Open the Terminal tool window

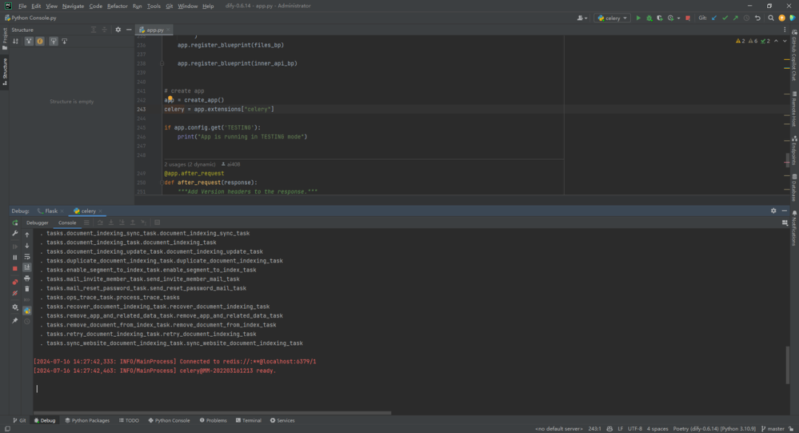point(249,420)
